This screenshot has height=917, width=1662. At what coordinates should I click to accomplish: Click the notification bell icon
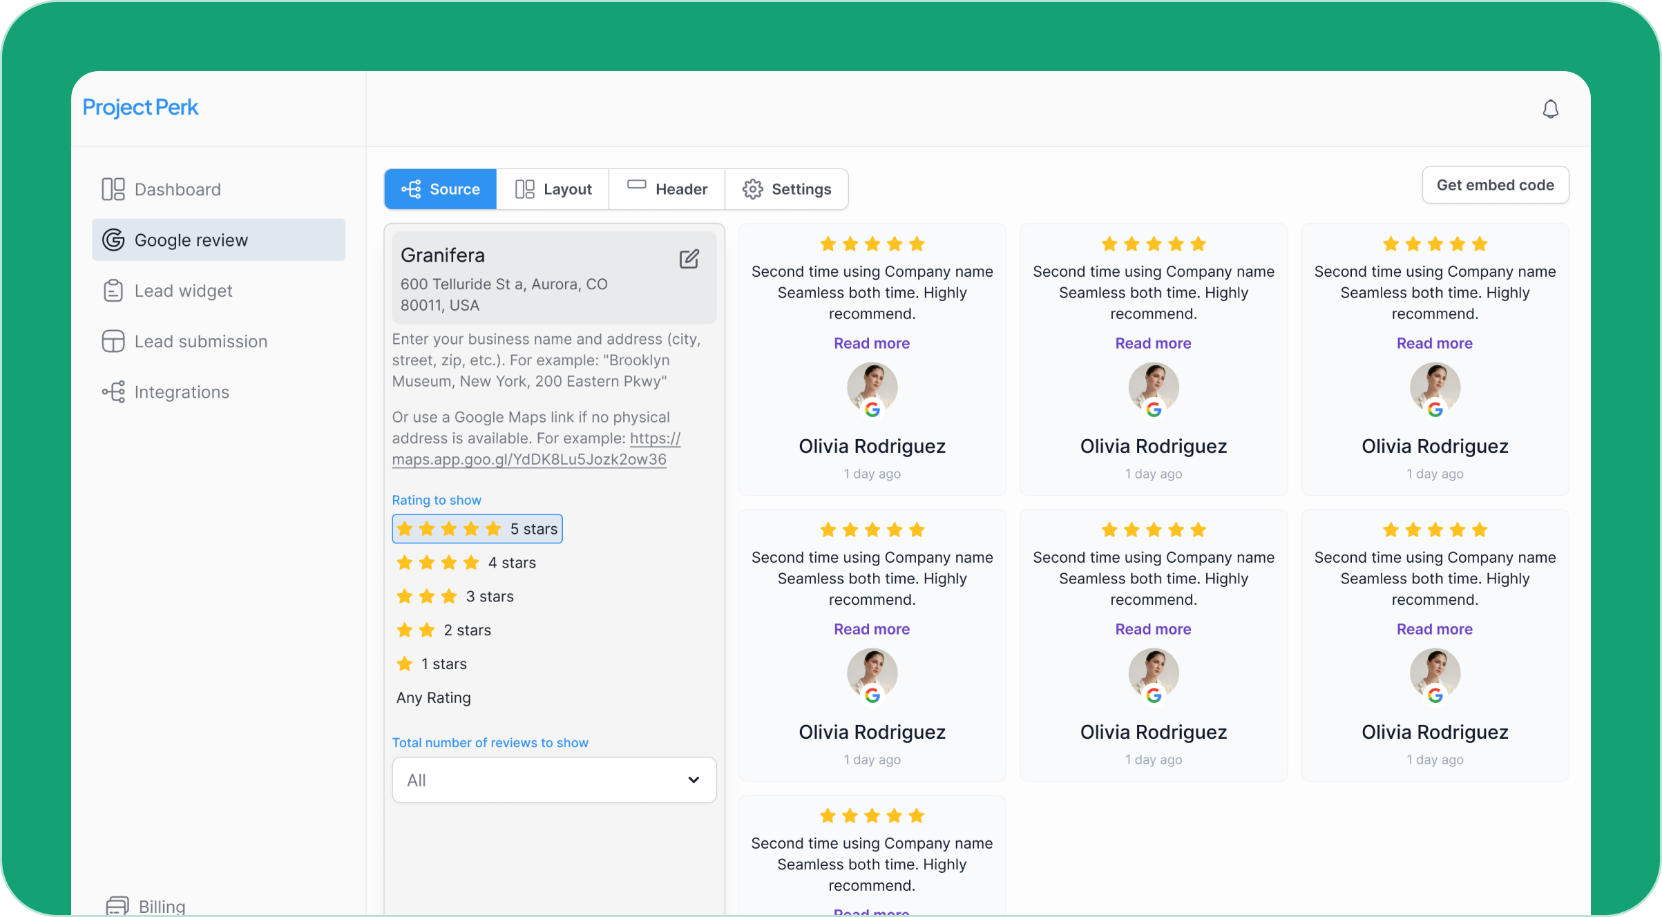(1550, 109)
